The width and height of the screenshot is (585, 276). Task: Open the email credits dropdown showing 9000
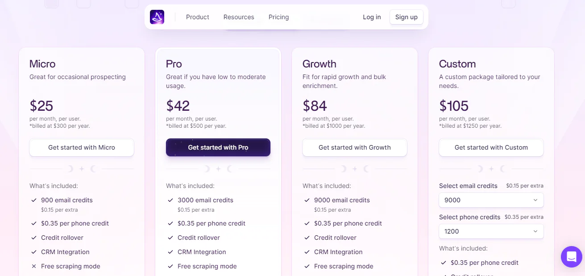point(491,200)
